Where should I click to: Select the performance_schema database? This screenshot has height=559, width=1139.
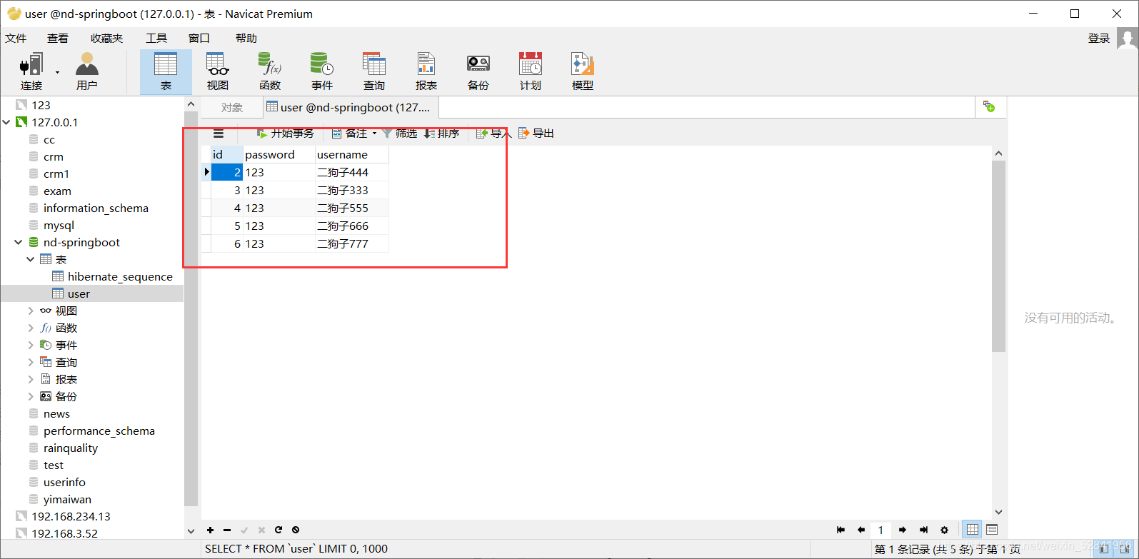coord(99,430)
